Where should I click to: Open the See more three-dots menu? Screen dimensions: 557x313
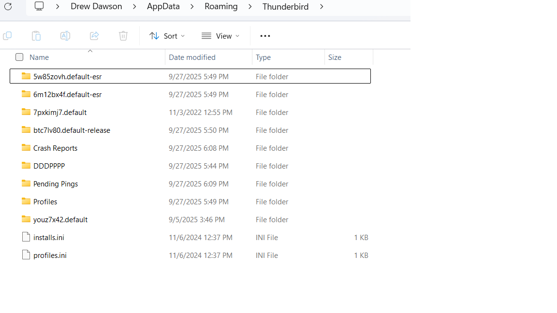(x=265, y=36)
